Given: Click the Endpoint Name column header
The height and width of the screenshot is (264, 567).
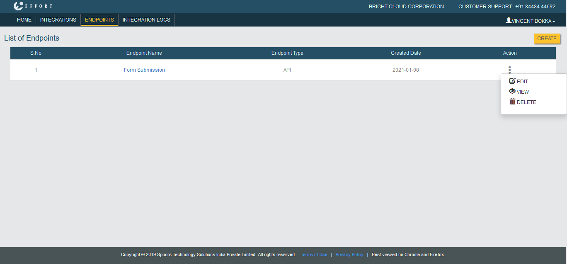Looking at the screenshot, I should click(144, 53).
